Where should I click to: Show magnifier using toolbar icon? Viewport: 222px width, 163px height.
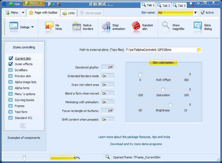click(x=166, y=26)
